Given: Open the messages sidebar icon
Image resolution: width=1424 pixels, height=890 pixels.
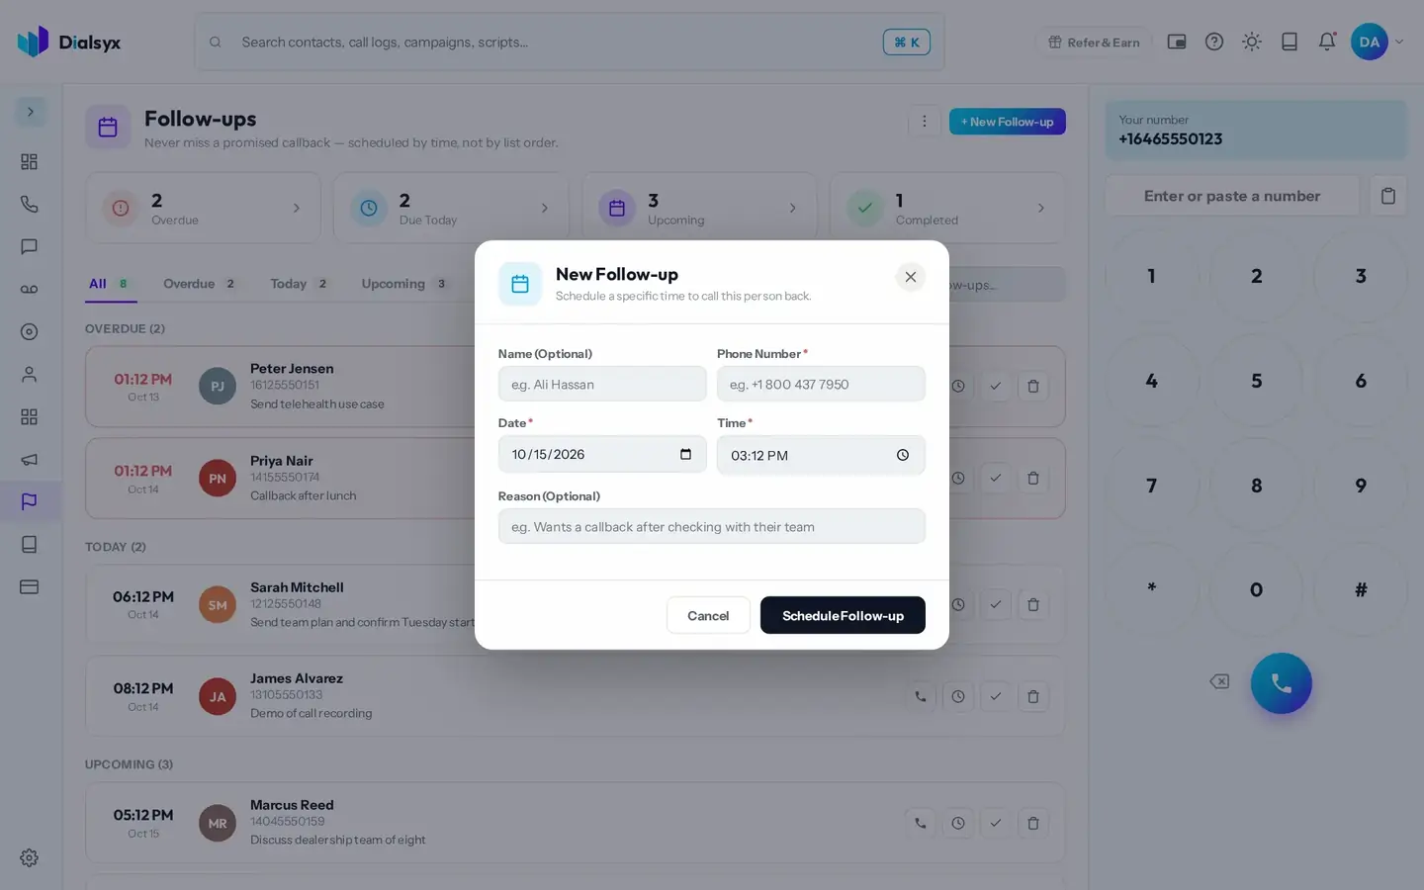Looking at the screenshot, I should point(29,246).
